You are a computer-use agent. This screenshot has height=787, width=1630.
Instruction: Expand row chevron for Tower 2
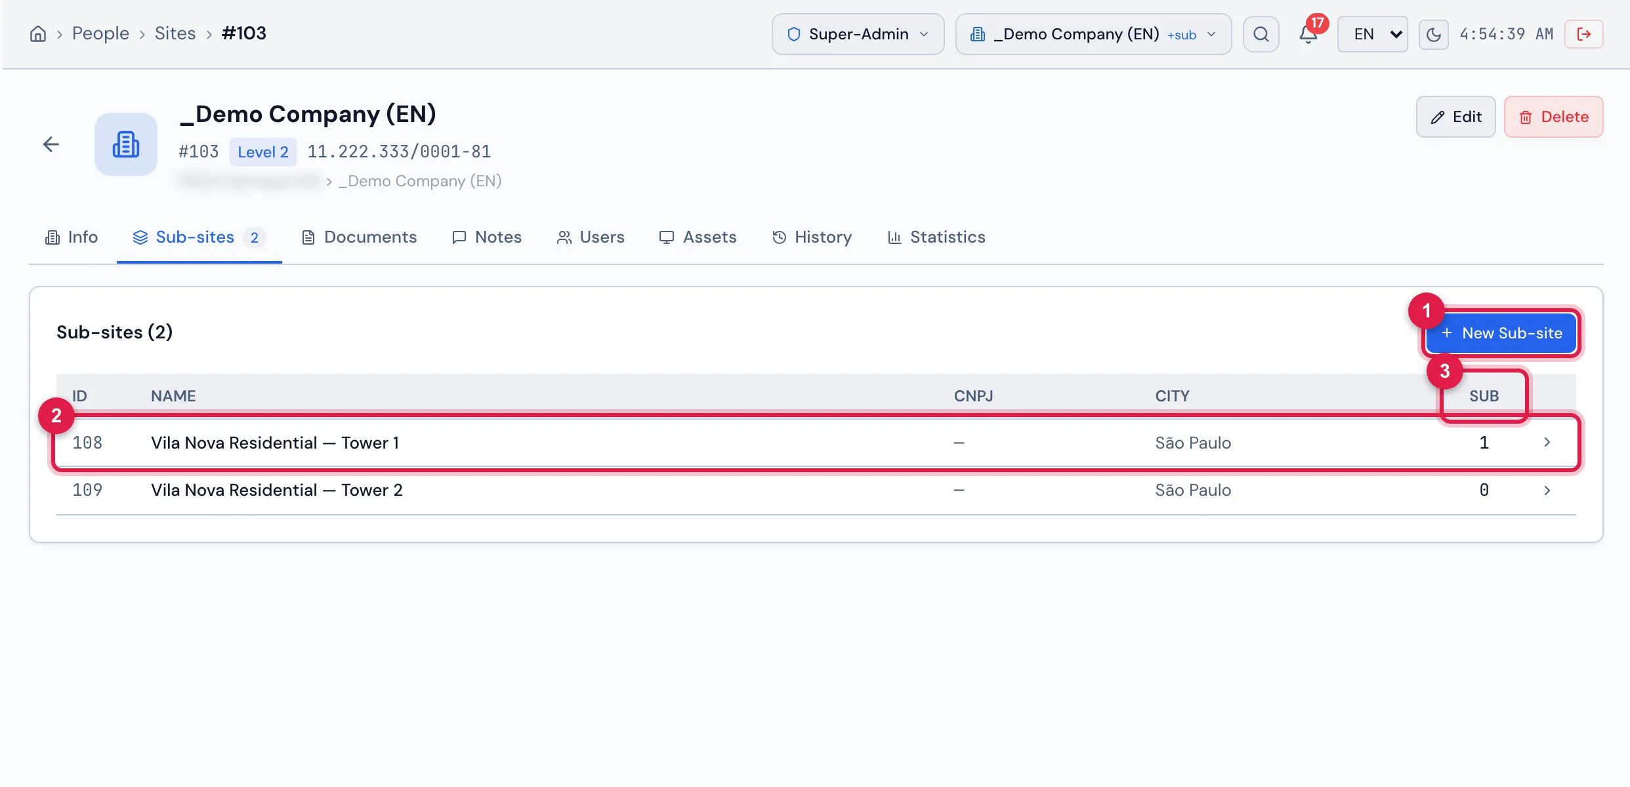pyautogui.click(x=1547, y=490)
